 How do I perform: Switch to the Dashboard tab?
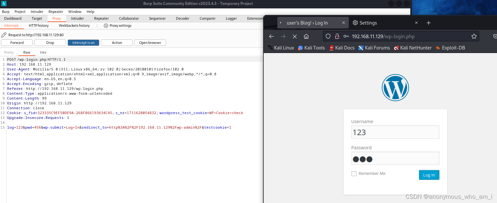13,18
